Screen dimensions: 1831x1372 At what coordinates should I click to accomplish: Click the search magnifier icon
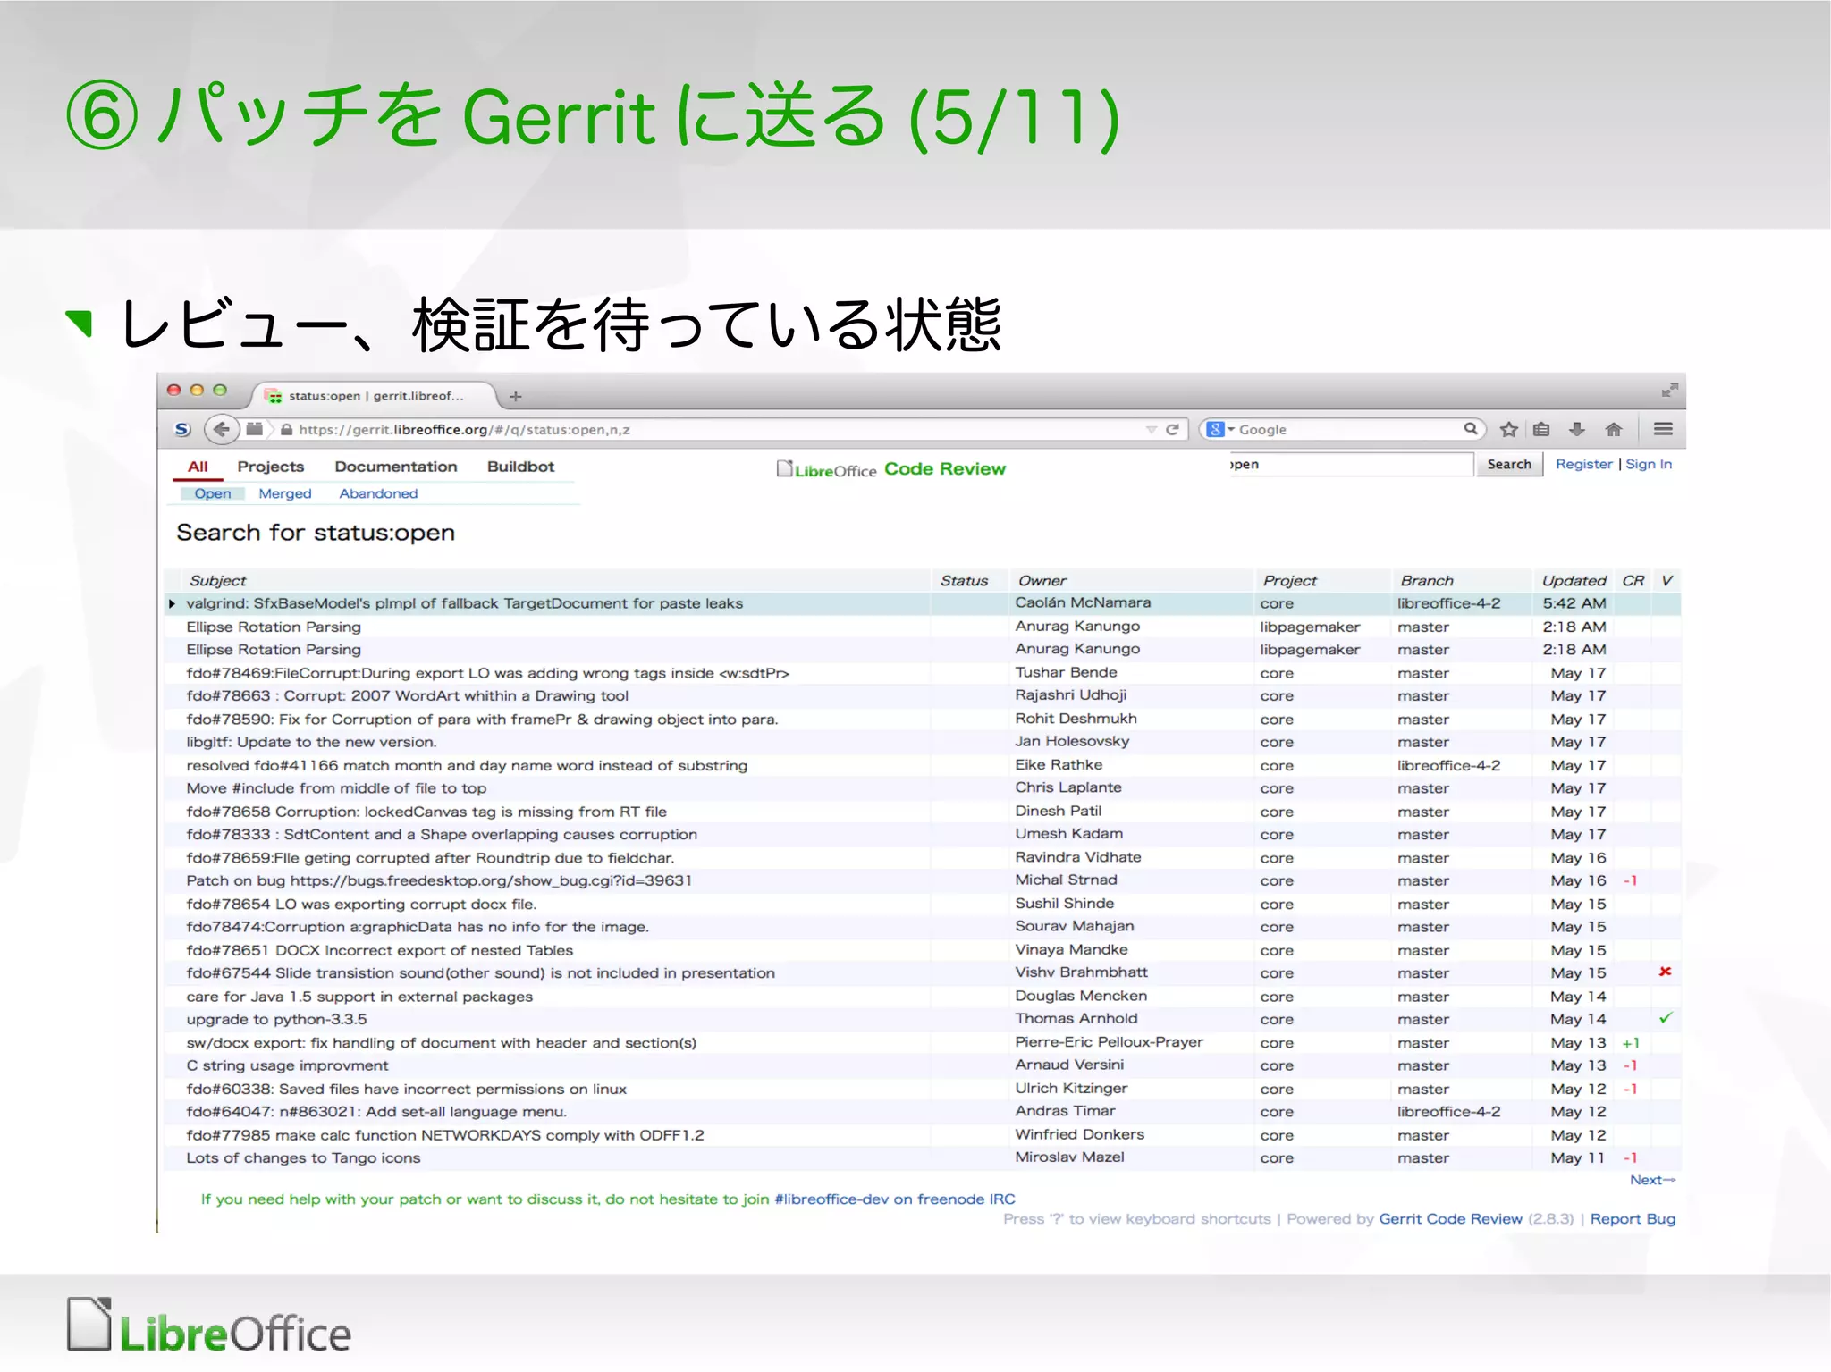pyautogui.click(x=1471, y=429)
